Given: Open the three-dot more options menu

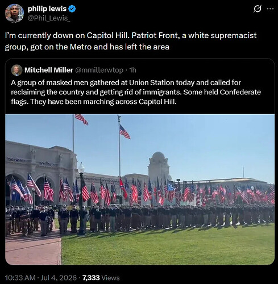Looking at the screenshot, I should [270, 9].
